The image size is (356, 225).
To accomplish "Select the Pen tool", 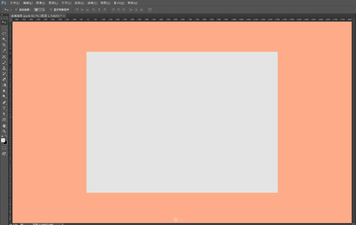I will [4, 102].
